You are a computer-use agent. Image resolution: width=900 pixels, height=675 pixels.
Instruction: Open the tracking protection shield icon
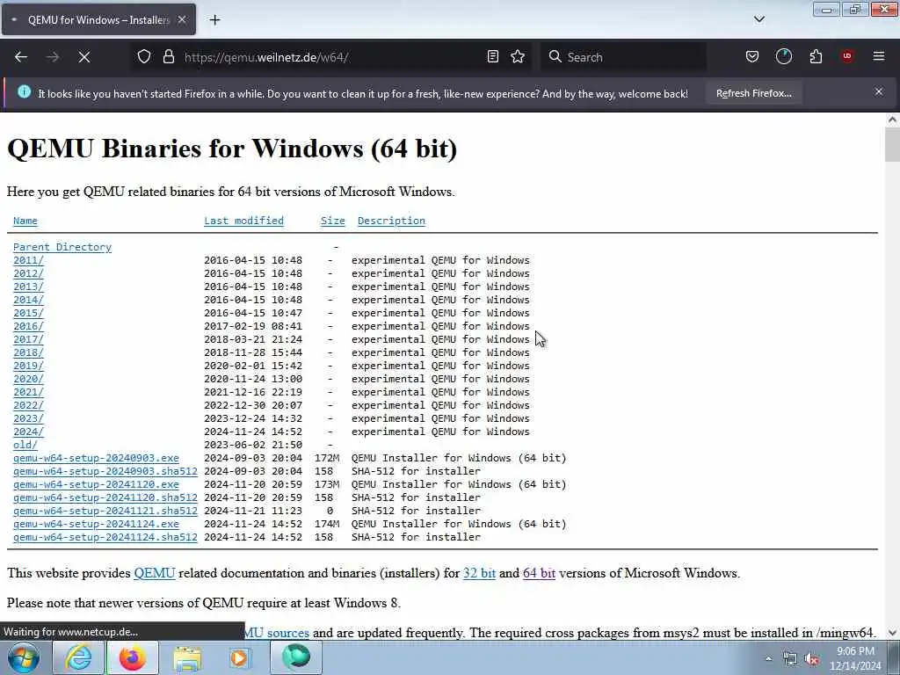pyautogui.click(x=144, y=57)
